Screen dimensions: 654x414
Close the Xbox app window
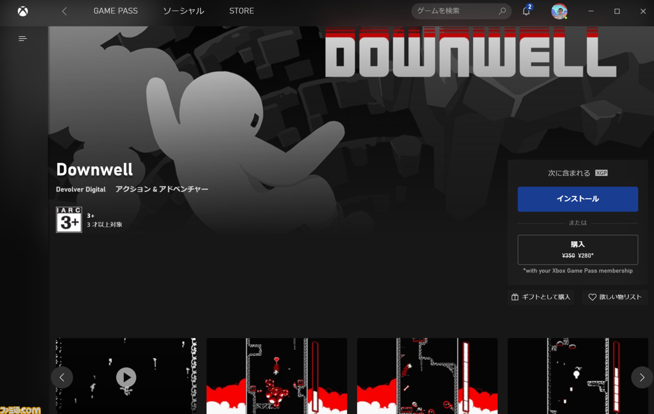643,11
